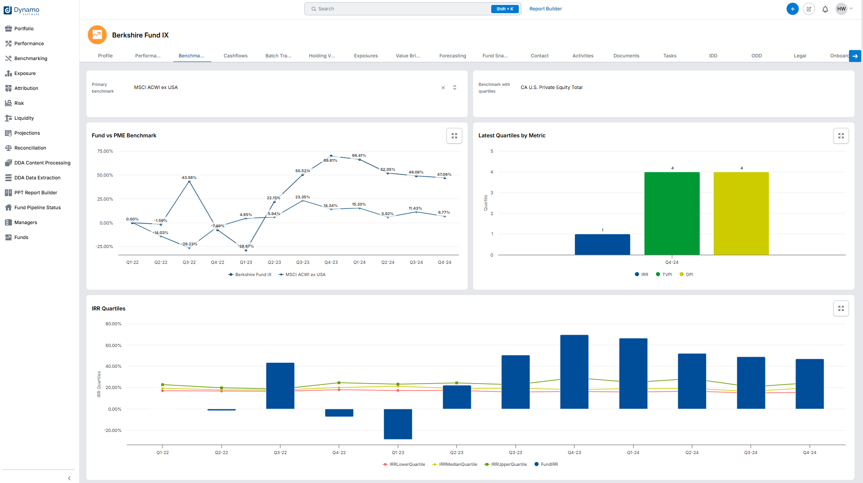Click the Berkshire Fund IX orange icon
This screenshot has width=863, height=483.
tap(97, 35)
